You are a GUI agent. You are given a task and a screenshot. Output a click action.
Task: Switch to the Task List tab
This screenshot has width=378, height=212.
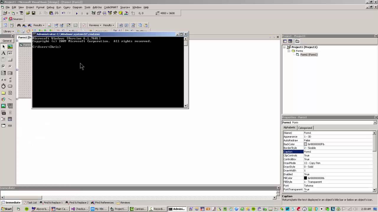(x=30, y=203)
